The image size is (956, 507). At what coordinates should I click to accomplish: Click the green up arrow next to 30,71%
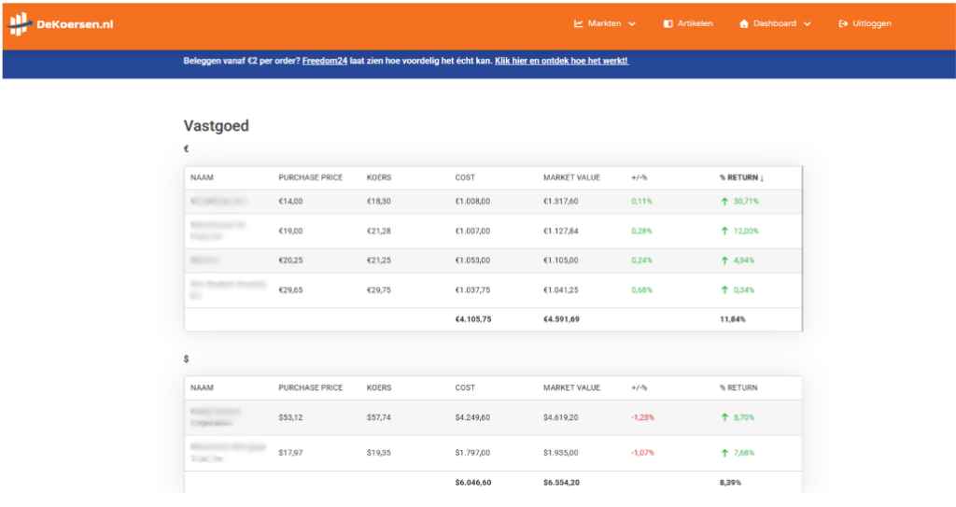point(724,202)
